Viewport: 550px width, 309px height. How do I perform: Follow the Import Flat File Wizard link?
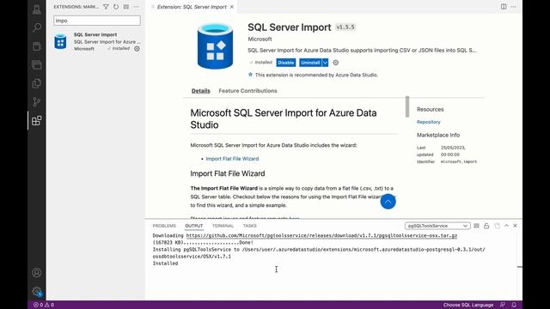[x=232, y=159]
